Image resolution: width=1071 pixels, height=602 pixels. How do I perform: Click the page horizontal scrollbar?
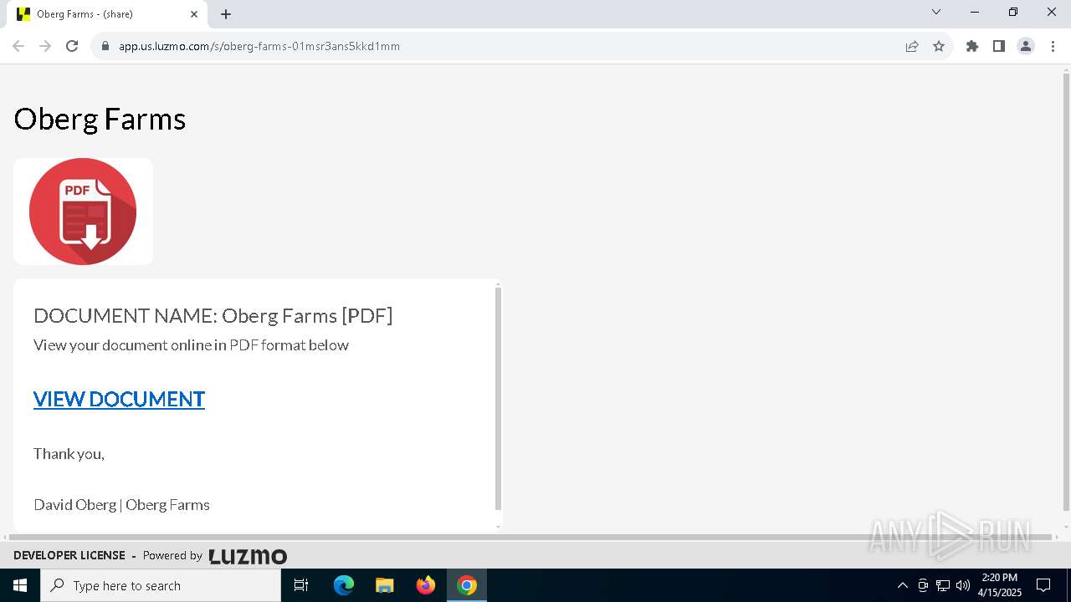[529, 537]
